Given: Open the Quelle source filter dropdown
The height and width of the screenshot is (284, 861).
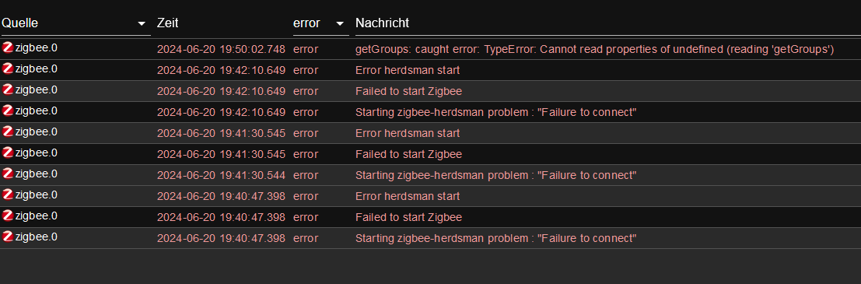Looking at the screenshot, I should 75,23.
